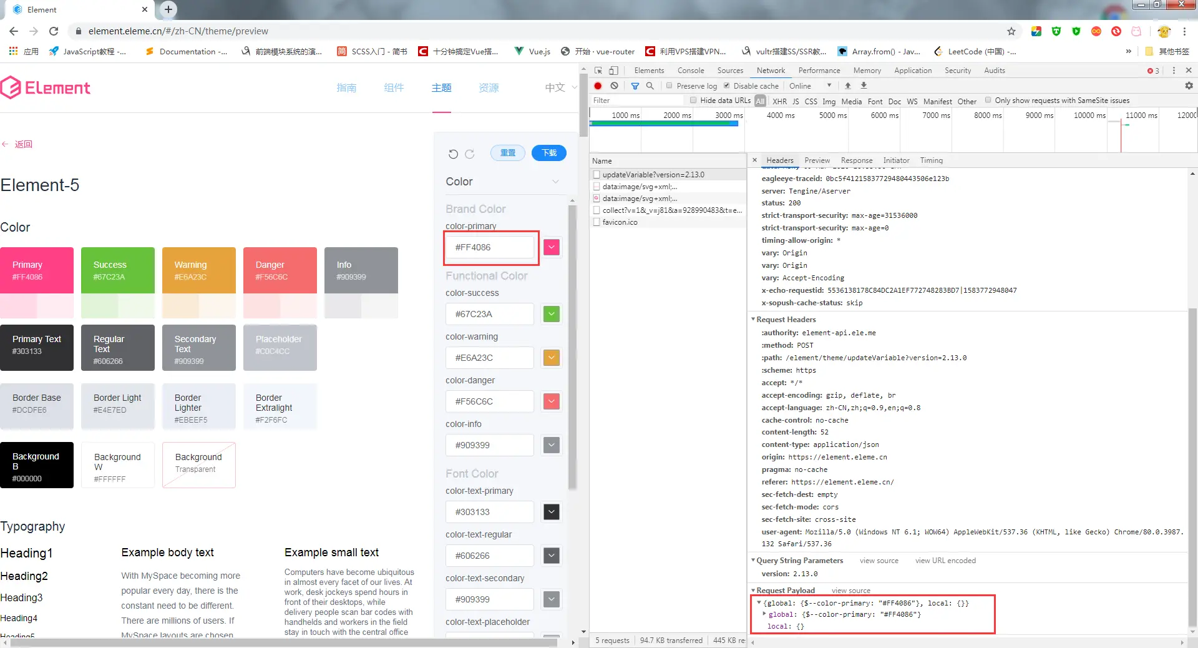Click the red error count indicator

[x=1153, y=71]
